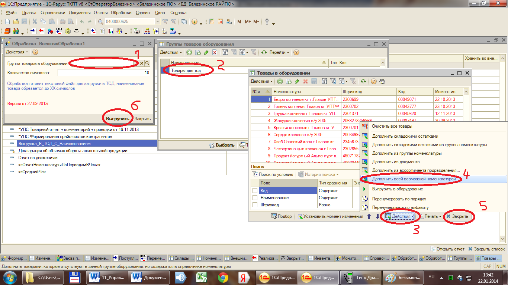Clear the group field with X button
Image resolution: width=508 pixels, height=285 pixels.
pos(141,63)
